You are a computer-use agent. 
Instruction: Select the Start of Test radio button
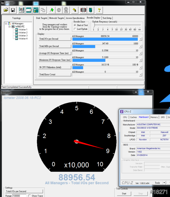[x=75, y=25]
